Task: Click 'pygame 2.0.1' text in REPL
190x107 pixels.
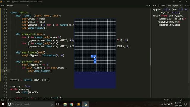Action: [x=161, y=10]
